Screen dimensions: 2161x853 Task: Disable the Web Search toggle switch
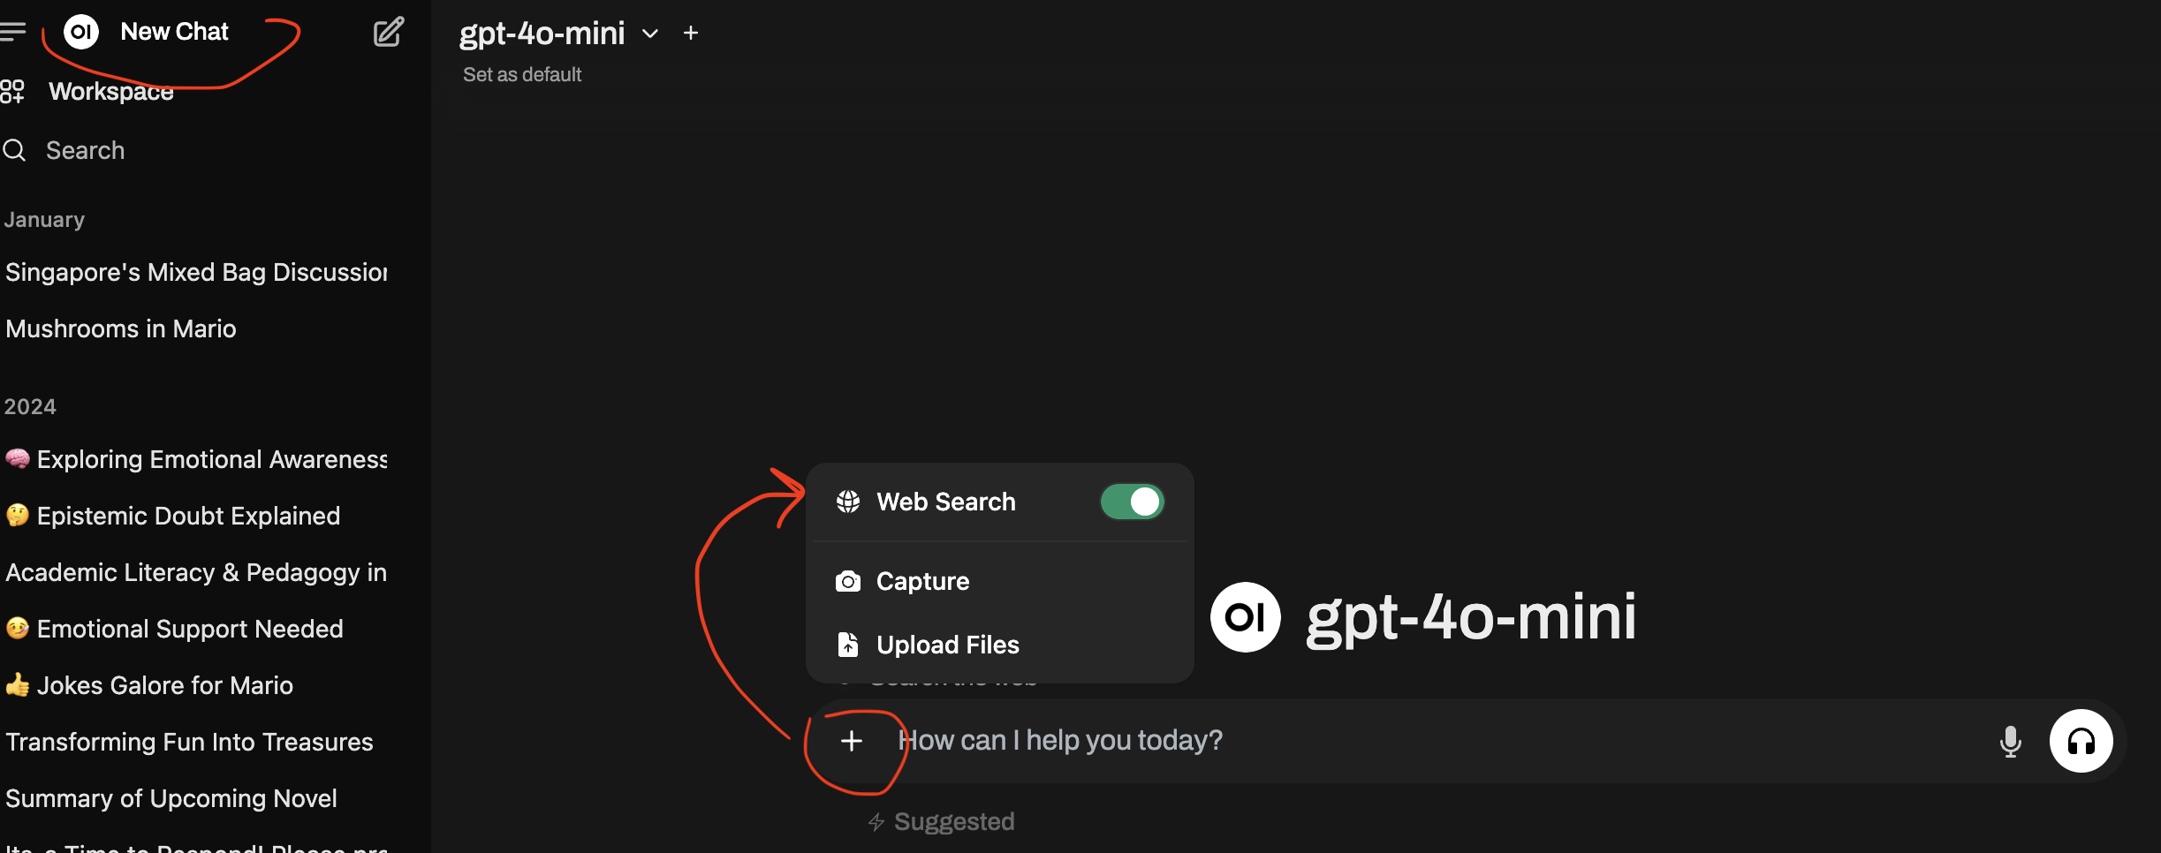[1132, 502]
